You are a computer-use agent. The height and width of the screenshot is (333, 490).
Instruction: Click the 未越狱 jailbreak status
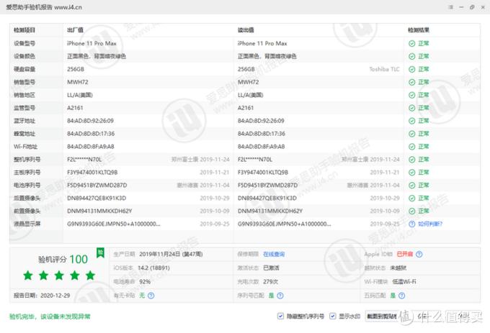(398, 268)
